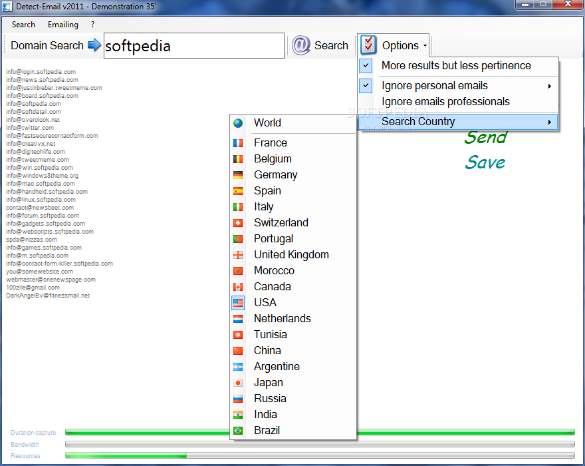The height and width of the screenshot is (466, 585).
Task: Select info@overclock.net in results
Action: coord(33,120)
